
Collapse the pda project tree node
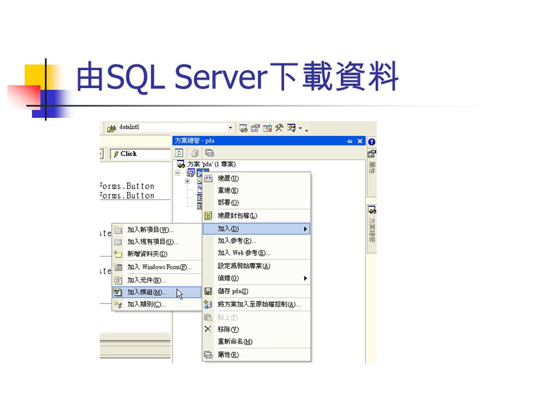point(177,173)
